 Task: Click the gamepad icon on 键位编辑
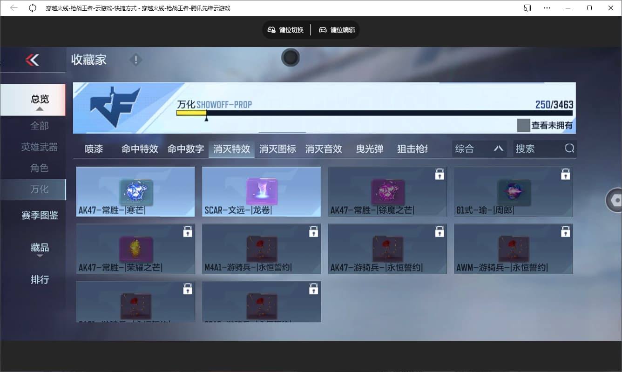(x=323, y=30)
